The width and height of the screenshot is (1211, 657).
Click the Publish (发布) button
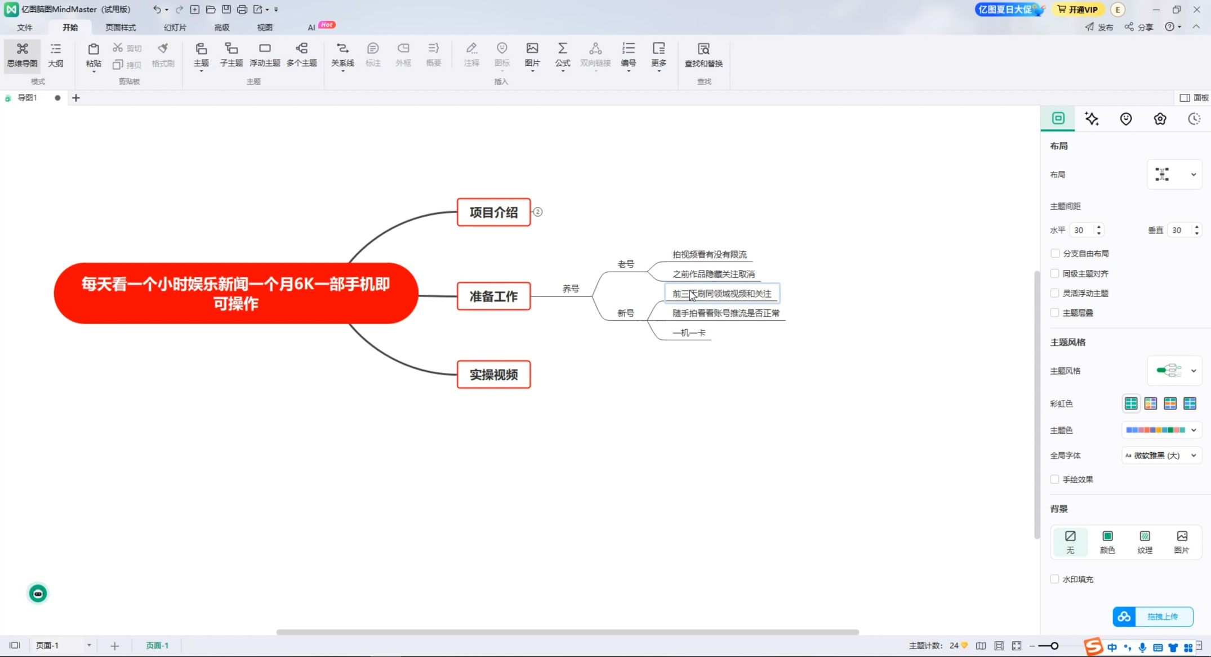[x=1099, y=27]
